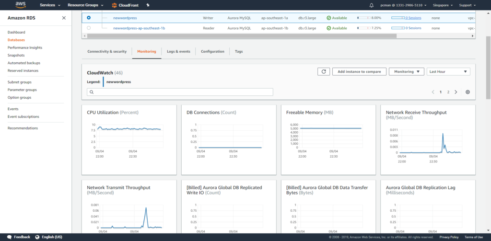Open the Services menu
This screenshot has width=491, height=241.
[x=50, y=5]
